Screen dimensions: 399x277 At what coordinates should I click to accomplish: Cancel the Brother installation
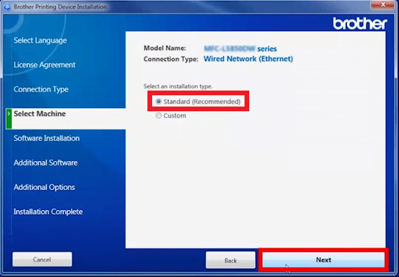click(x=42, y=259)
